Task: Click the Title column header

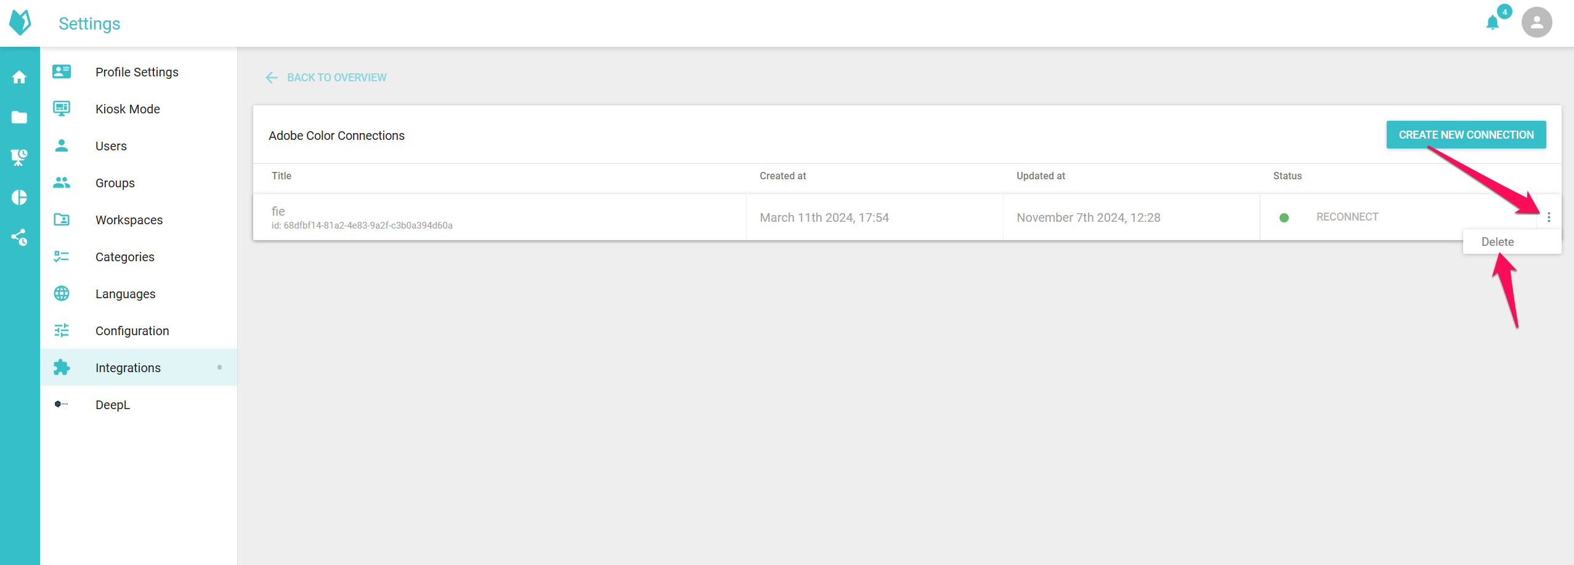Action: coord(282,176)
